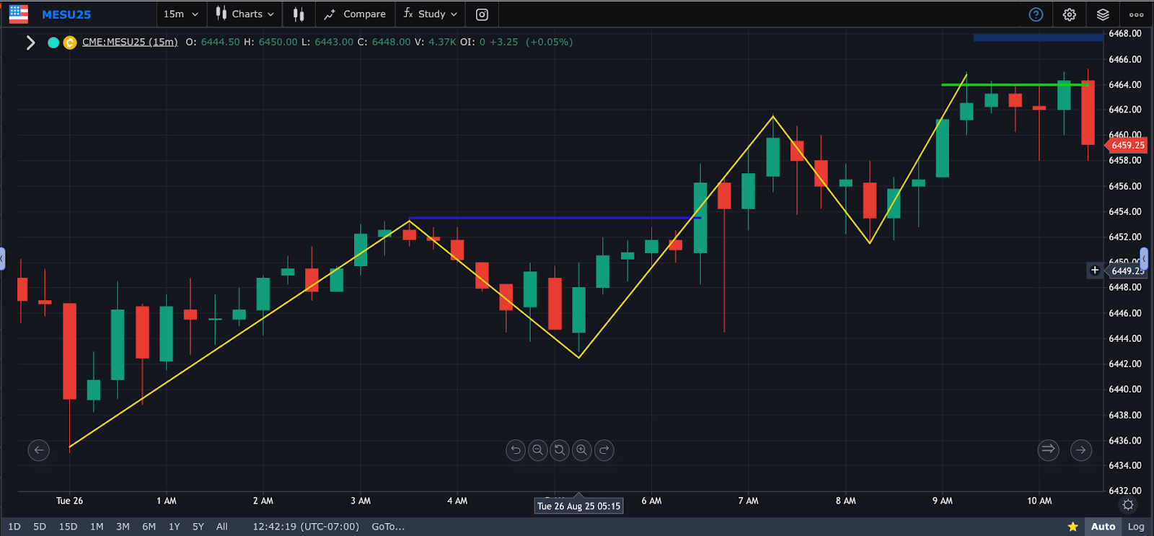Toggle Log price scale mode
Image resolution: width=1154 pixels, height=536 pixels.
[x=1136, y=527]
